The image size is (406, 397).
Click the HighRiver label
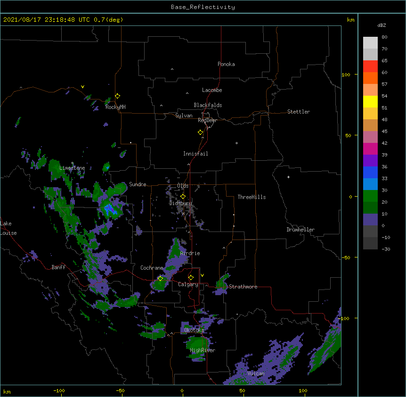click(203, 350)
